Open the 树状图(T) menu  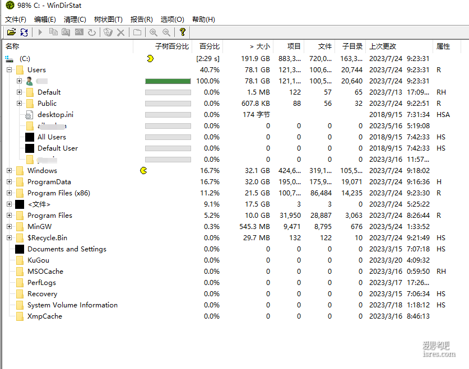pos(108,20)
